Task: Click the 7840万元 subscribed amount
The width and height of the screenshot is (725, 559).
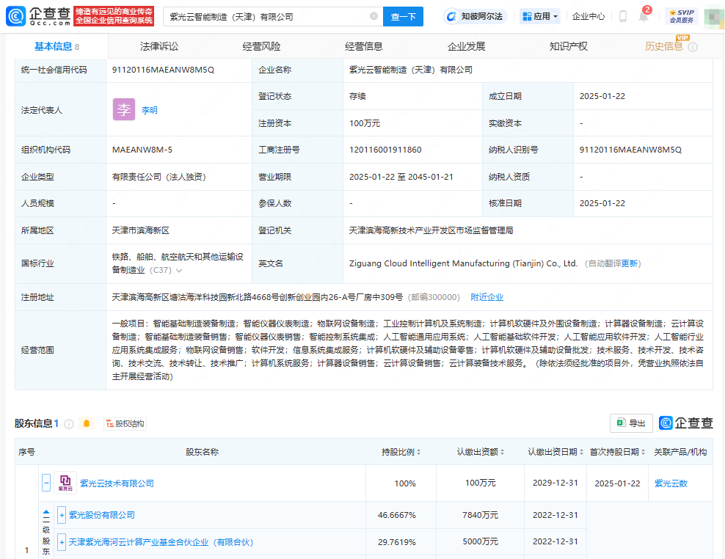Action: 481,515
